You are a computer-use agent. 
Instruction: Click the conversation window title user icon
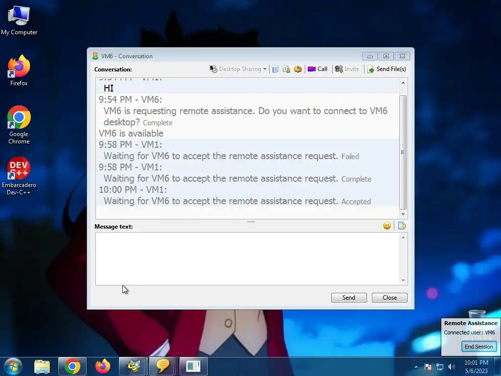click(x=95, y=56)
